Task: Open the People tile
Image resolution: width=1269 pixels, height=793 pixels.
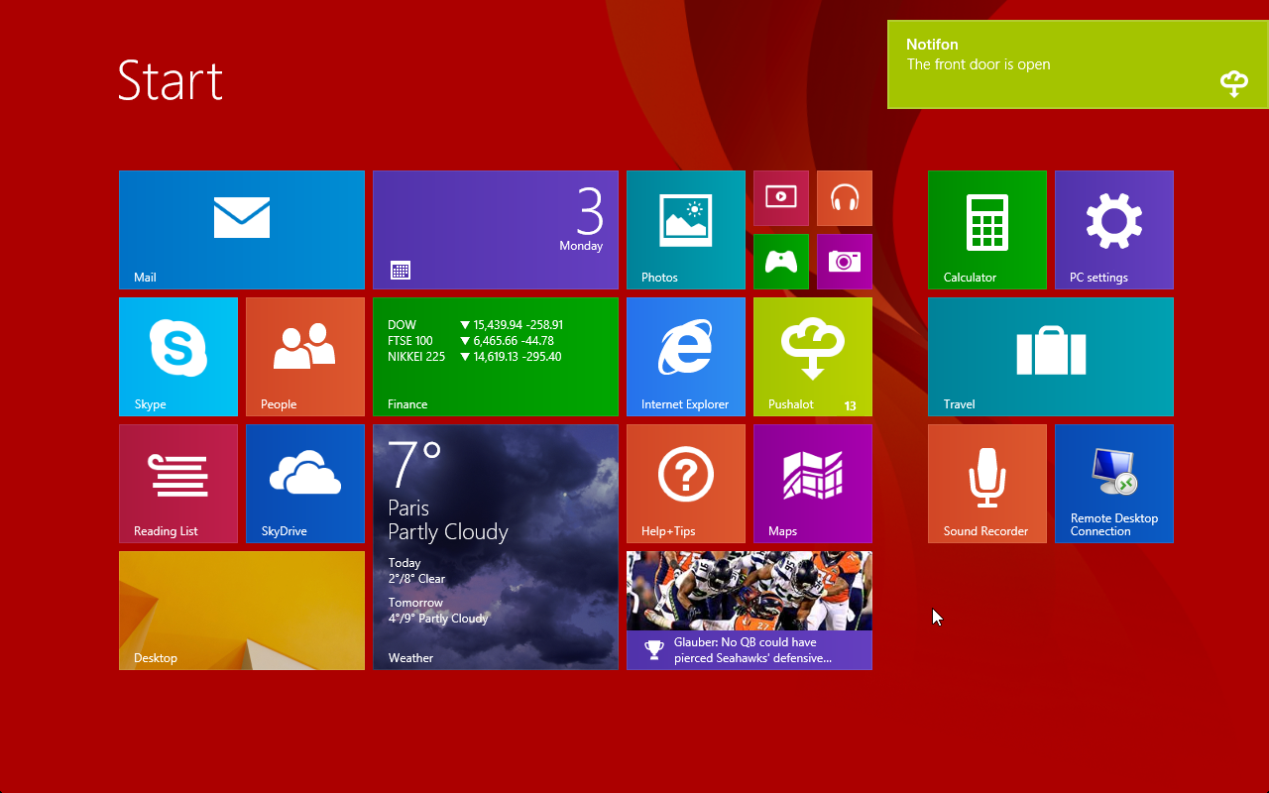Action: 305,356
